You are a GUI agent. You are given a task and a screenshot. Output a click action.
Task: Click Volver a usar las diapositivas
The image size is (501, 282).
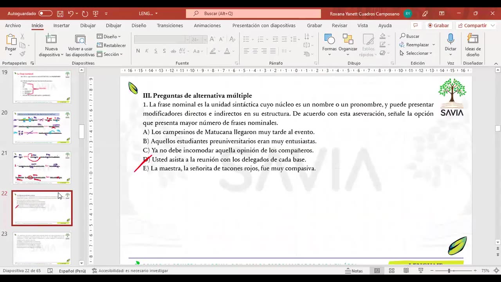80,45
